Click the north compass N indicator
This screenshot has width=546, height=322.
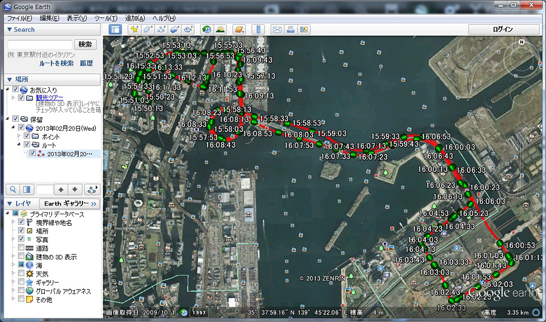(x=521, y=42)
